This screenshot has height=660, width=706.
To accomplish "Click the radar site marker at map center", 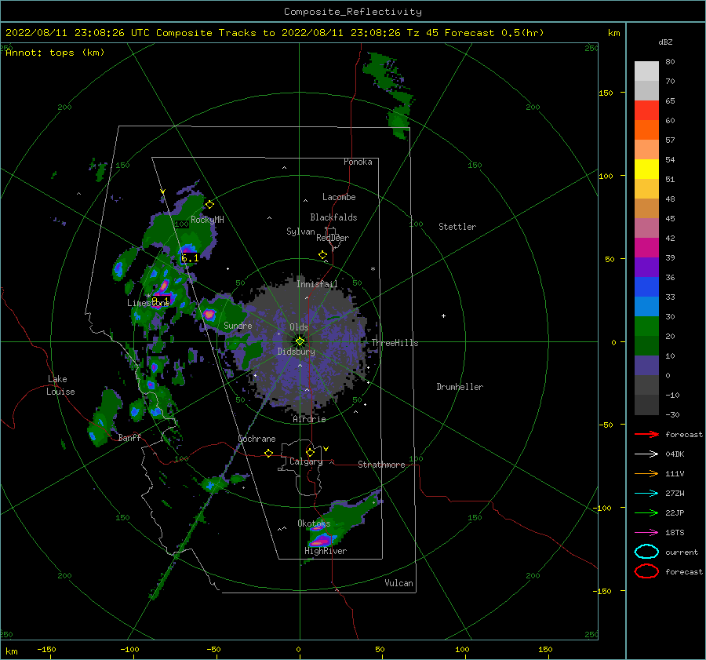I will 300,341.
